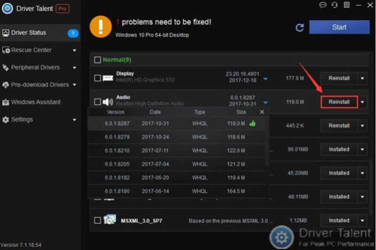
Task: Expand the Display driver version dropdown arrow
Action: [265, 79]
